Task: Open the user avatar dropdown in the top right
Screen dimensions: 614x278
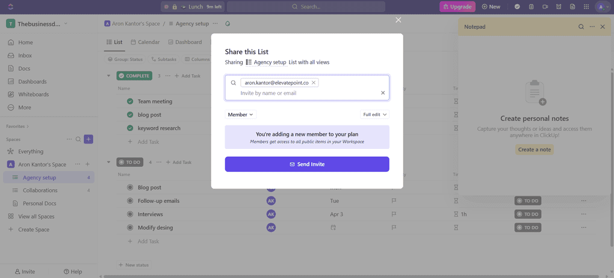Action: 603,7
